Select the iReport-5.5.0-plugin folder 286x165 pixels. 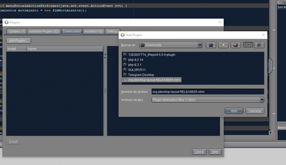(x=151, y=55)
